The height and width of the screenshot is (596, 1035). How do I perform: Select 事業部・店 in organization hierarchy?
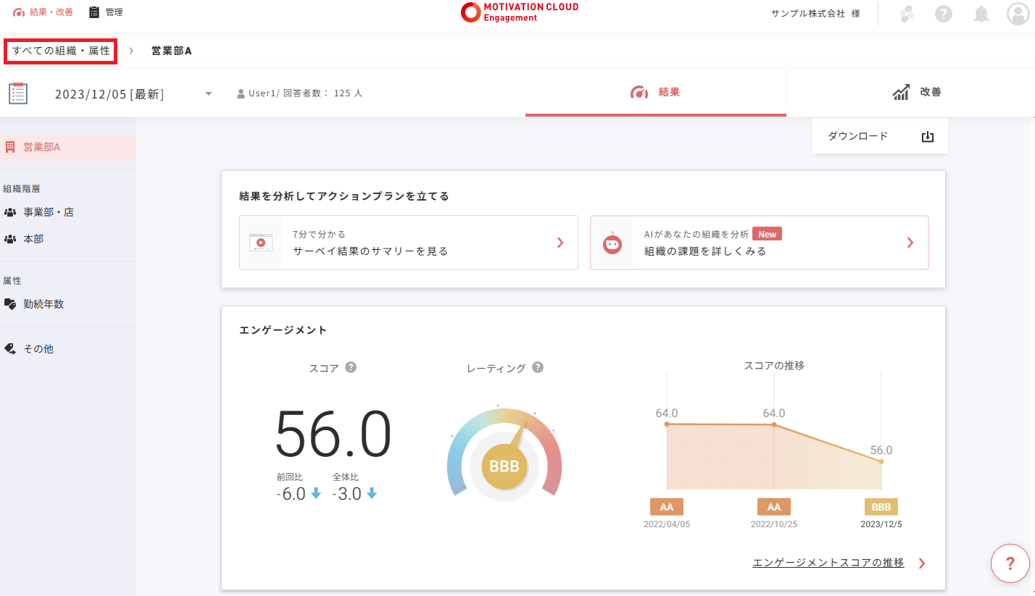tap(48, 212)
